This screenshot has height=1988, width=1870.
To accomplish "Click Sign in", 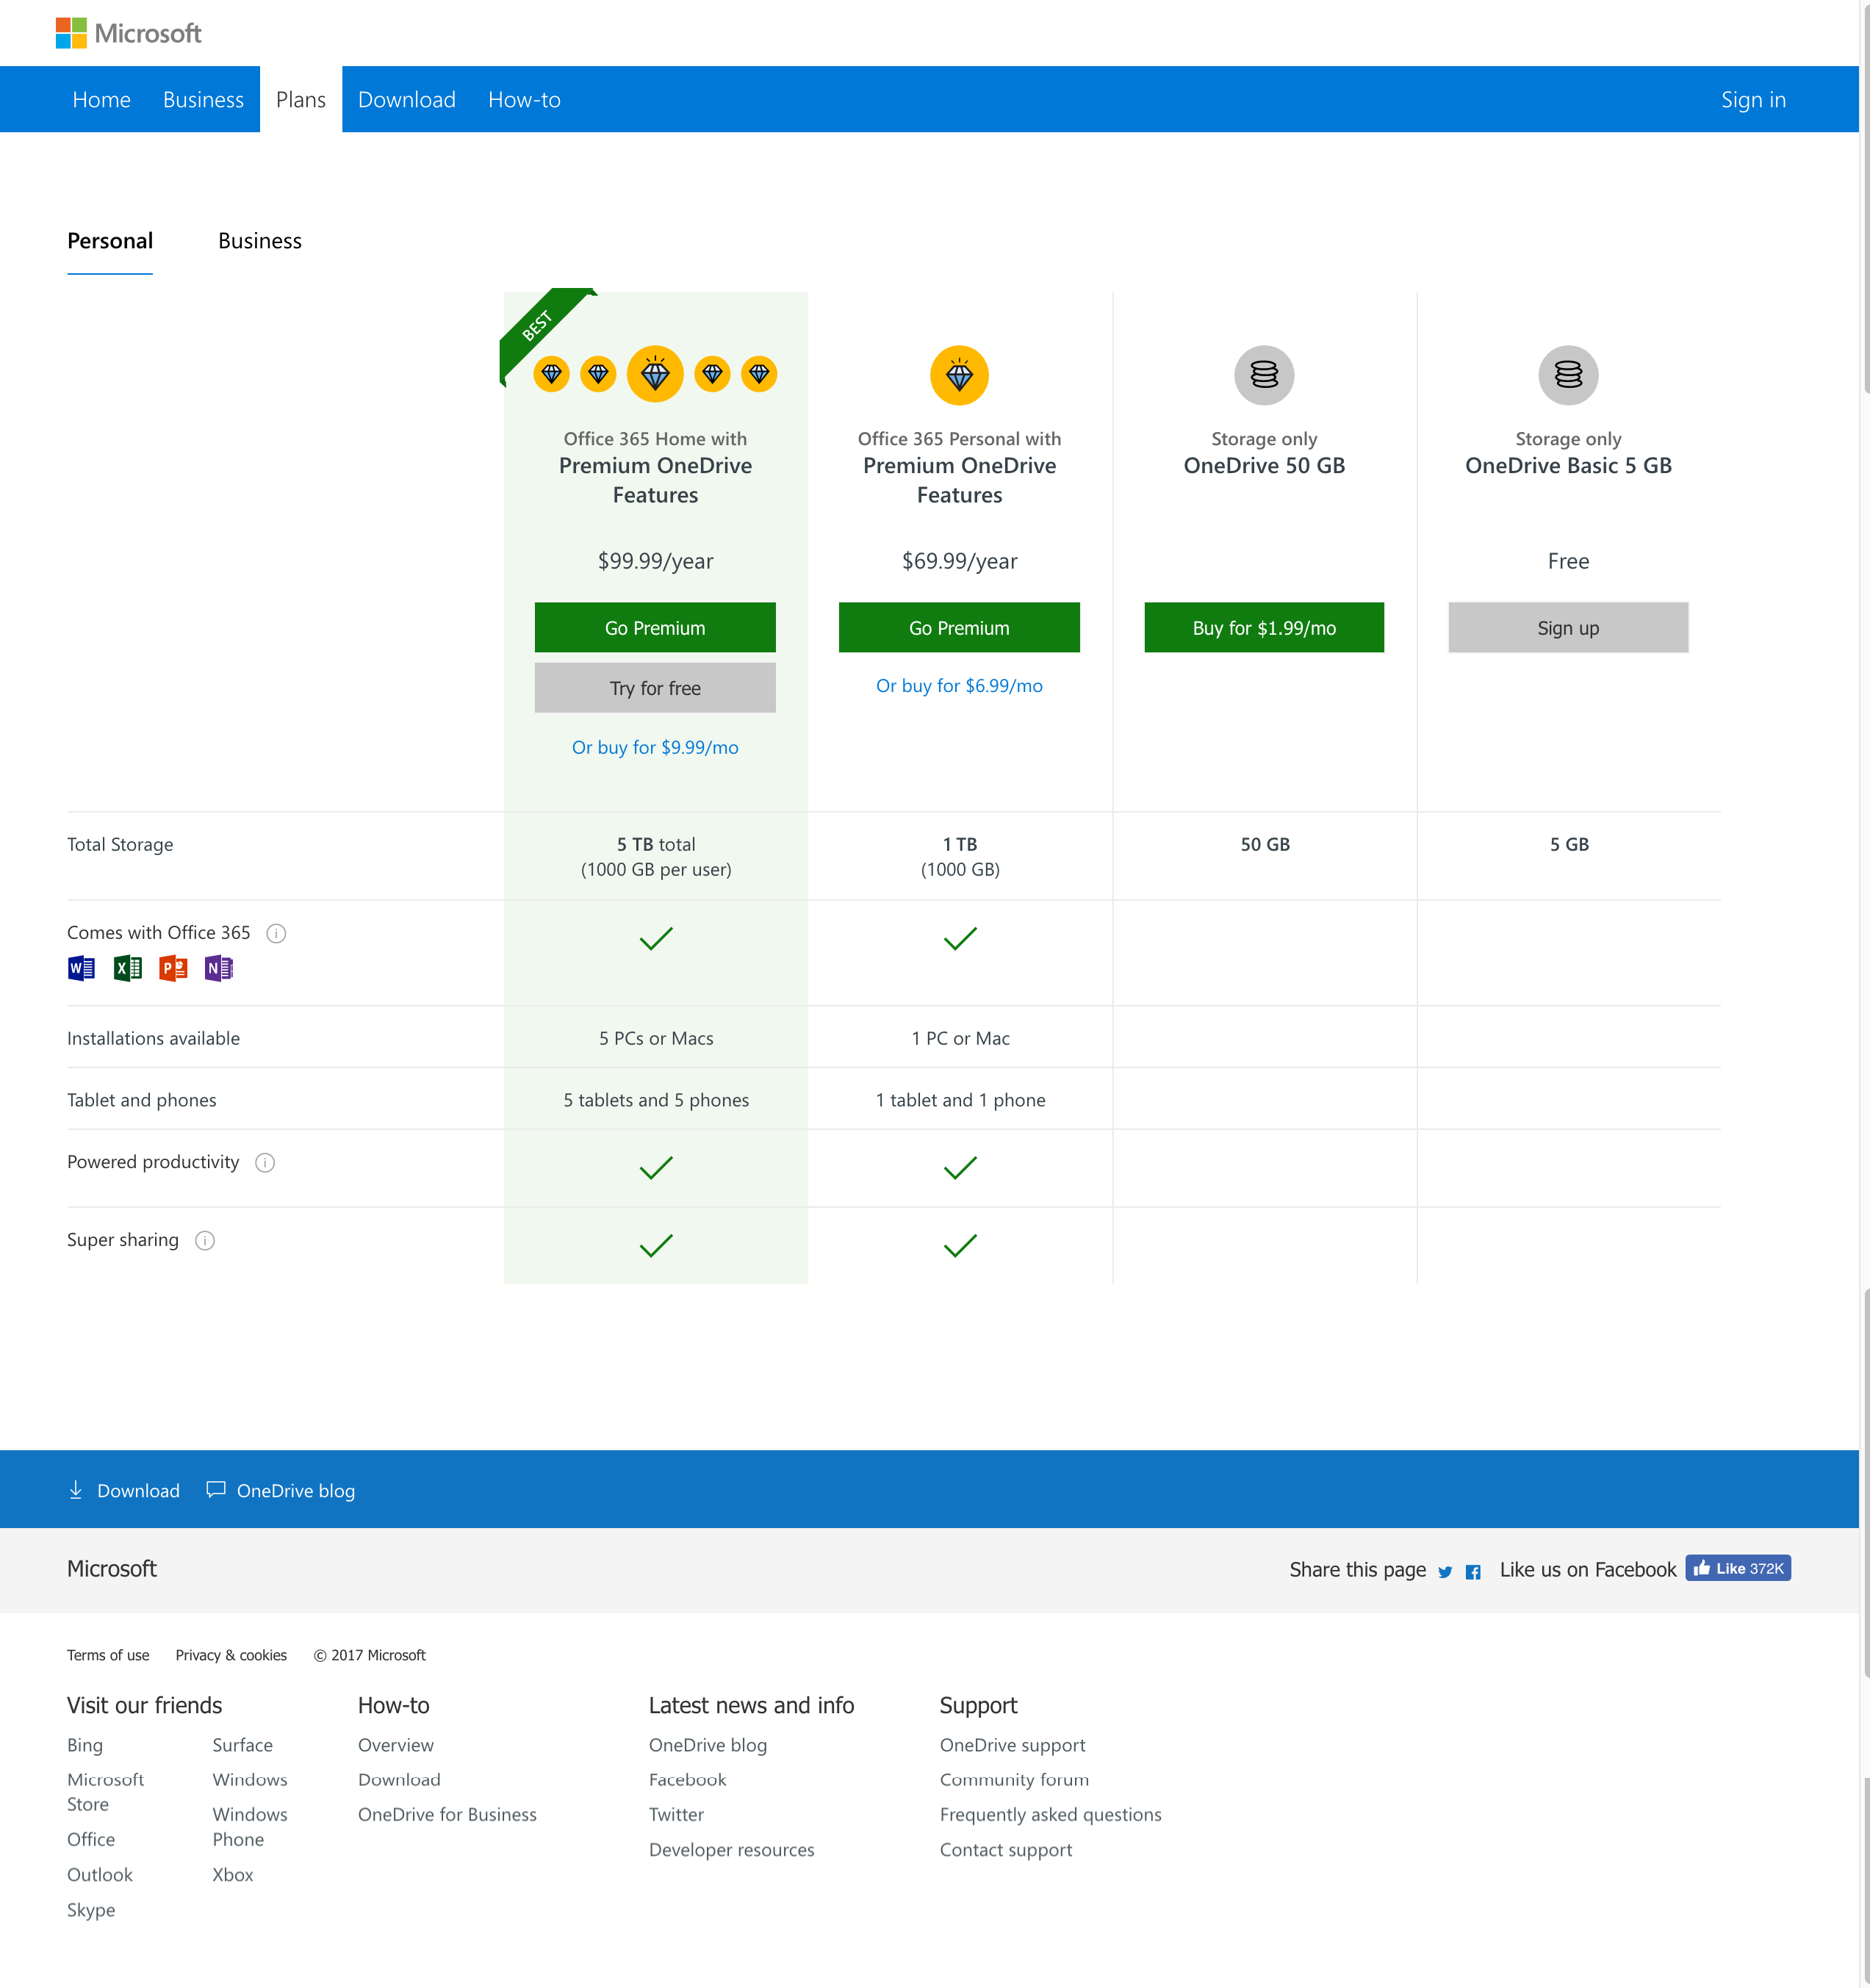I will (1753, 99).
